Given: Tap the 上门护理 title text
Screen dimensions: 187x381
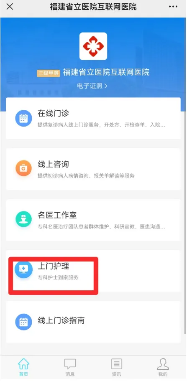Looking at the screenshot, I should (53, 266).
